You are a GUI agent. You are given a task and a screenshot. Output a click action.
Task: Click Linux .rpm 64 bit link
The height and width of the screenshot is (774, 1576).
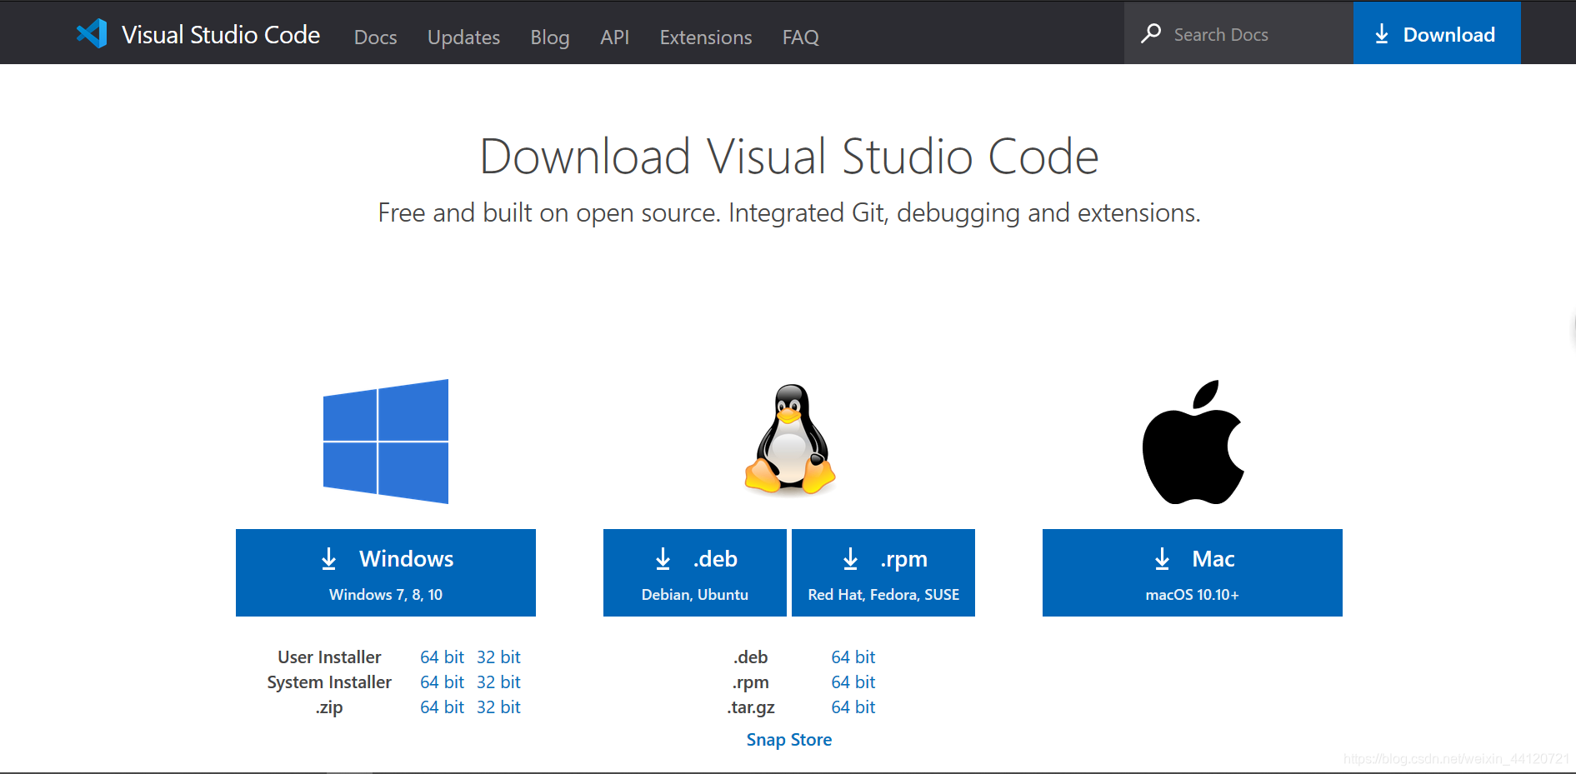point(853,682)
